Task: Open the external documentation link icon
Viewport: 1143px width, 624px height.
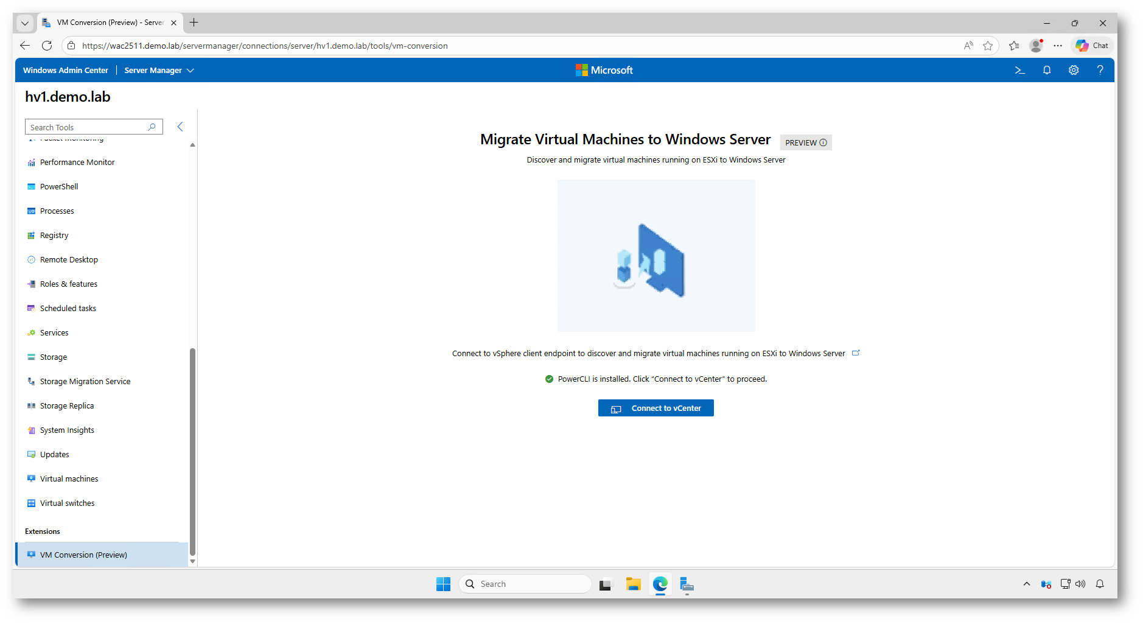Action: [x=856, y=353]
